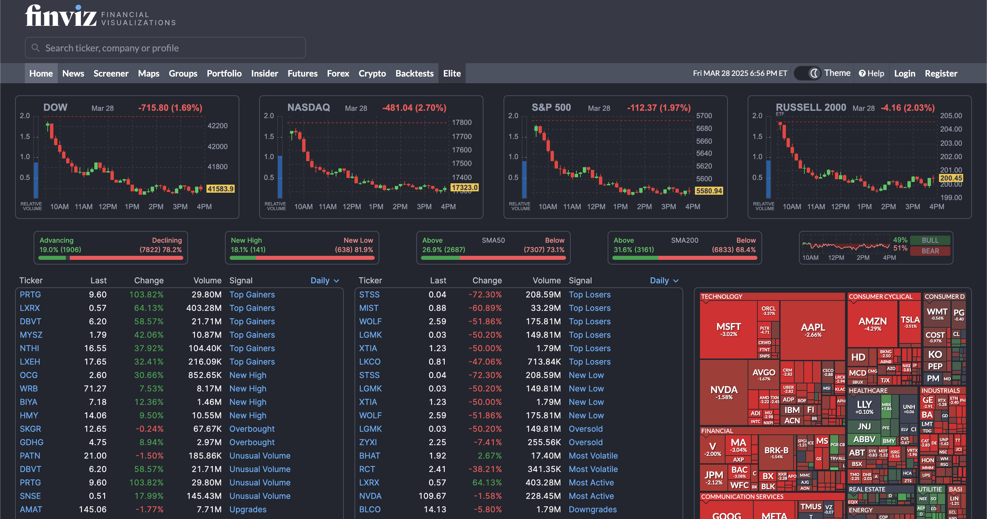Click the red BEAR indicator
The image size is (987, 519).
point(930,251)
